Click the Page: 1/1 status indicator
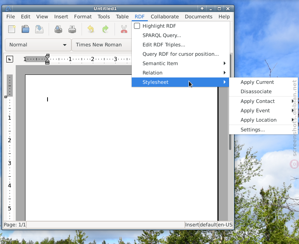 point(15,225)
